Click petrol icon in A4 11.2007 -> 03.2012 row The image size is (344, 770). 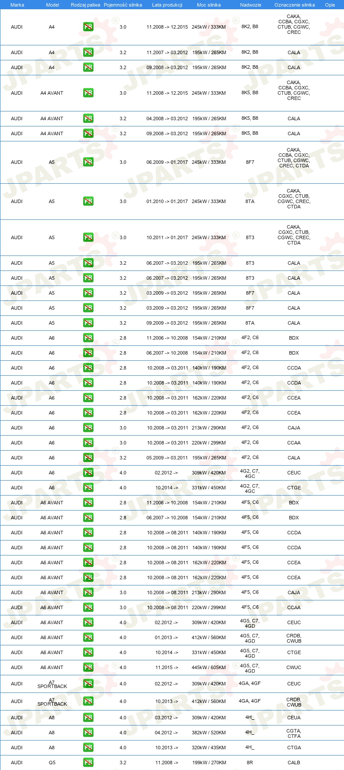88,52
